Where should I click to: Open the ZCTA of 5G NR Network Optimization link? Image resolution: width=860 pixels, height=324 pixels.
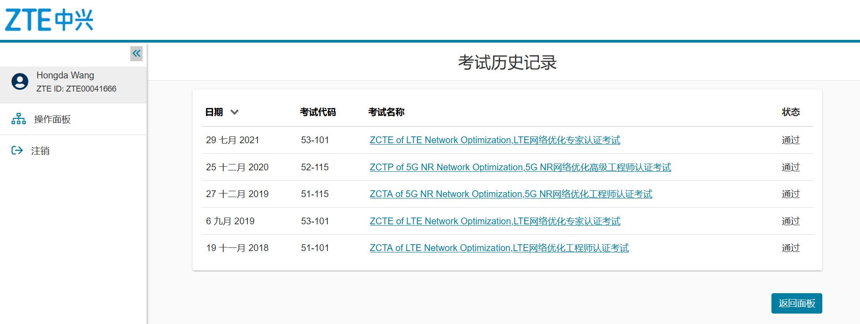point(511,194)
